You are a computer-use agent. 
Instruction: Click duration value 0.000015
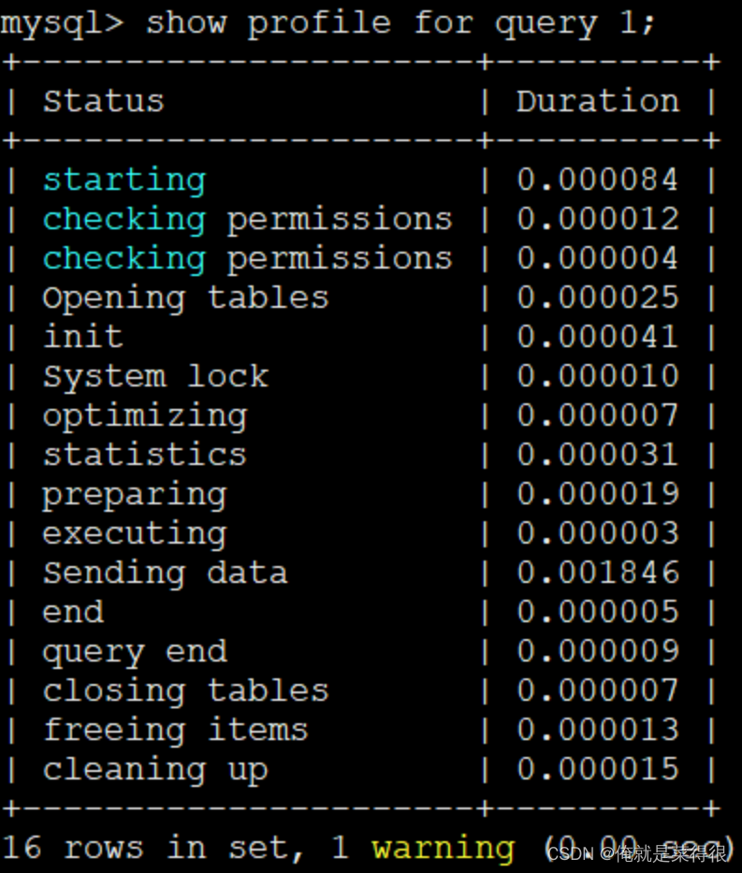point(598,769)
